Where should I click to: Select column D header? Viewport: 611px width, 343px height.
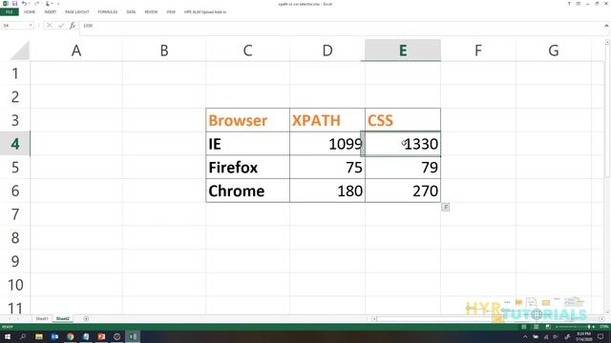pos(327,50)
